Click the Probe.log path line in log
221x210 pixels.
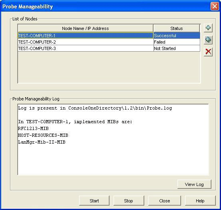click(95, 108)
